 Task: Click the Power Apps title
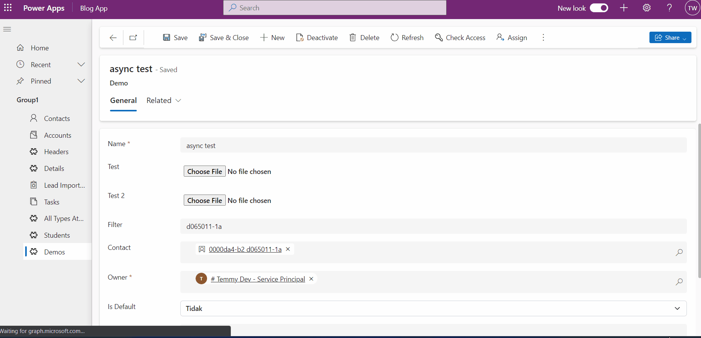click(44, 8)
